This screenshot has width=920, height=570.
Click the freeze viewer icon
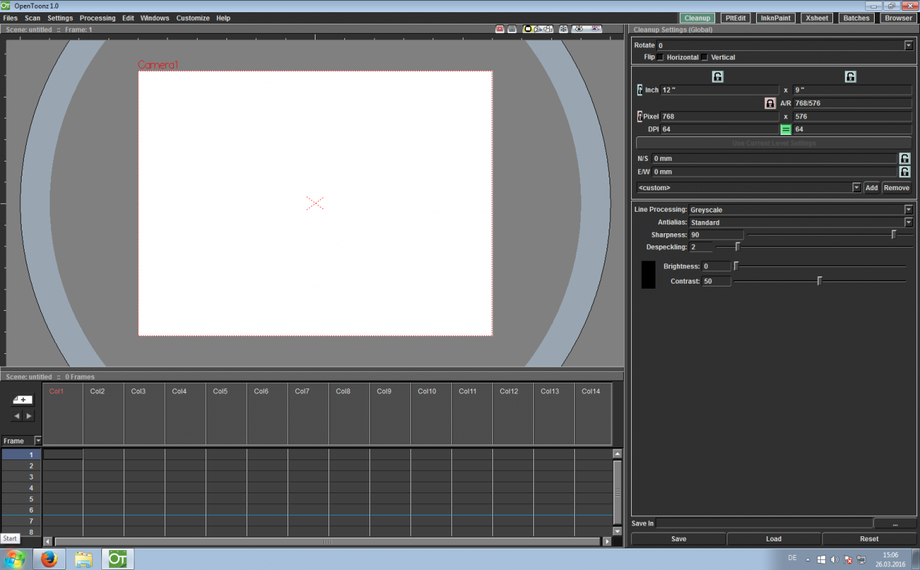tap(563, 29)
